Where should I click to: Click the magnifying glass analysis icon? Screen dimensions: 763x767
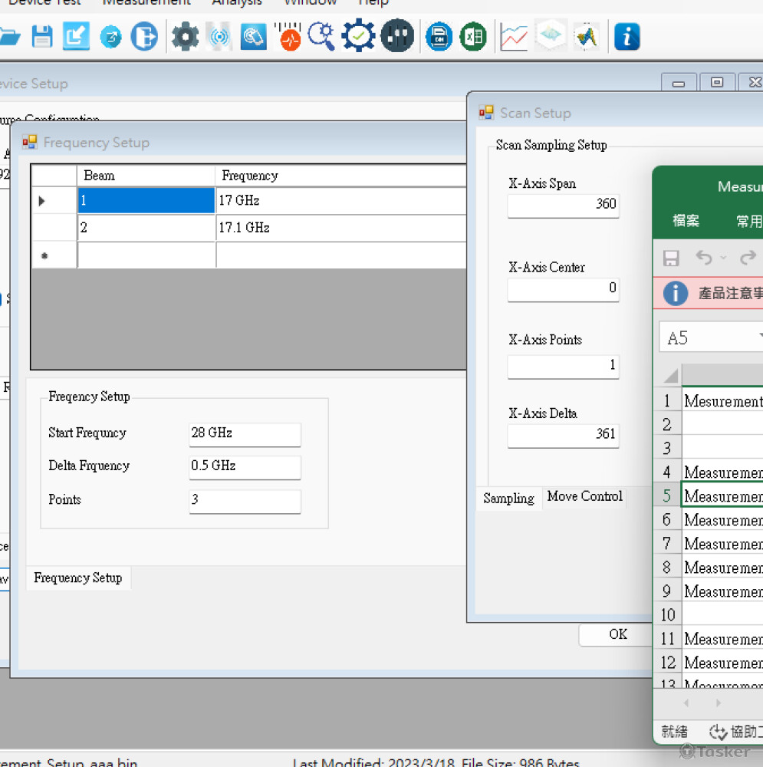tap(321, 36)
